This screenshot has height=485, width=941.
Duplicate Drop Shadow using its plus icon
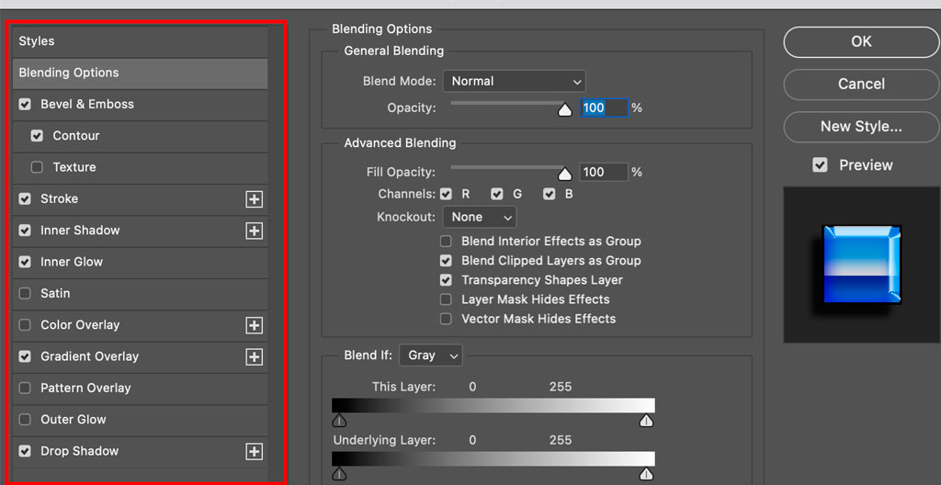pos(255,451)
